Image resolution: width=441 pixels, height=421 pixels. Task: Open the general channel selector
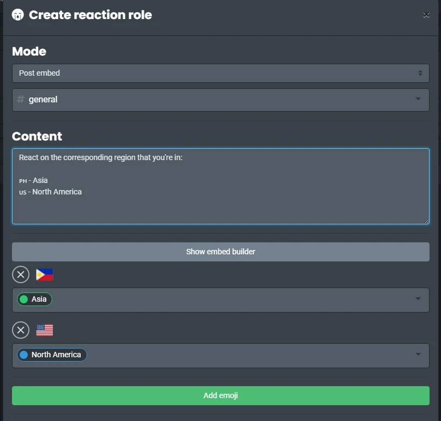point(220,100)
